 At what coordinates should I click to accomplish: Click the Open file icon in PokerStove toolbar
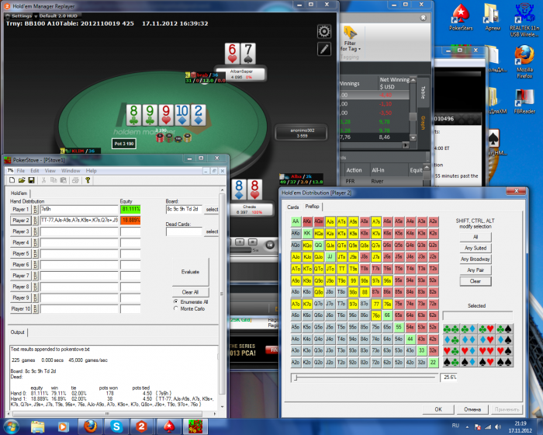pos(22,180)
